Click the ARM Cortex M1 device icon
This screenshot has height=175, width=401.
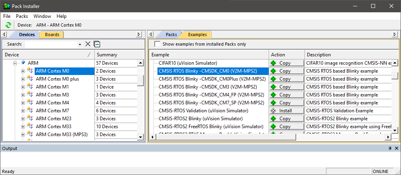30,87
